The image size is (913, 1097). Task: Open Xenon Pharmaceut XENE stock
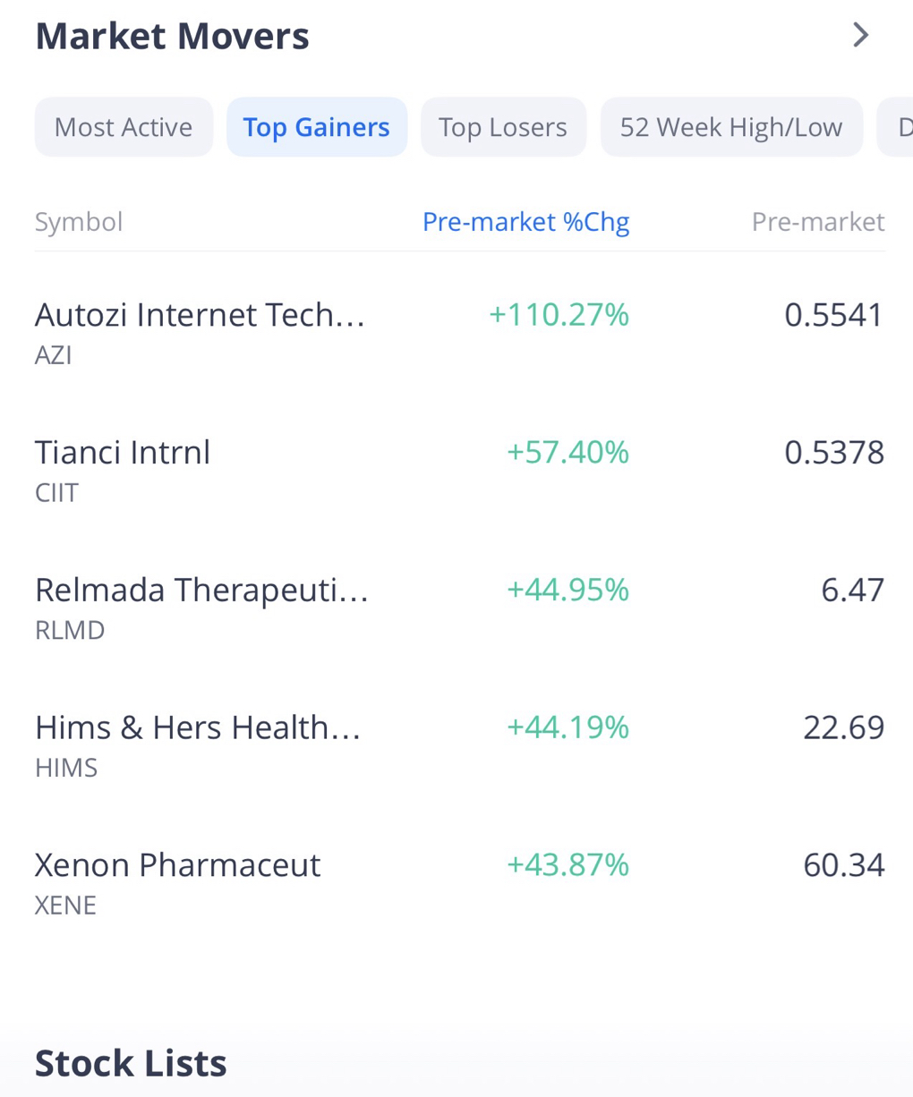tap(460, 883)
